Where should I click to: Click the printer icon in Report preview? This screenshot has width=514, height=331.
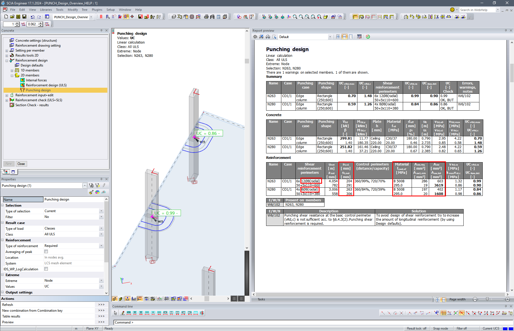click(x=268, y=37)
